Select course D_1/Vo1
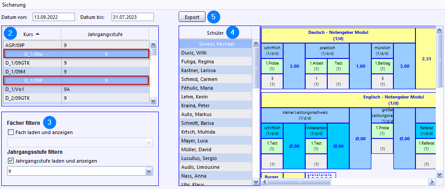The width and height of the screenshot is (445, 189). (76, 89)
